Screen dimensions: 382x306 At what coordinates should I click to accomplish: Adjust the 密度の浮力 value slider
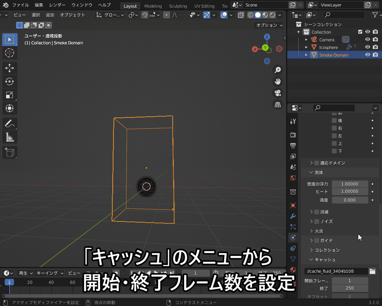click(350, 184)
